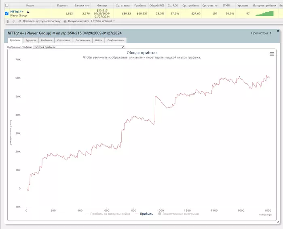Click the trash delete icon below the table

(8, 21)
